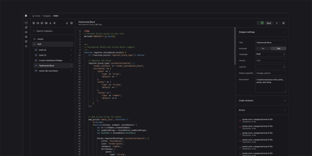Set Autoload to Yes
The image size is (312, 156).
point(278,48)
